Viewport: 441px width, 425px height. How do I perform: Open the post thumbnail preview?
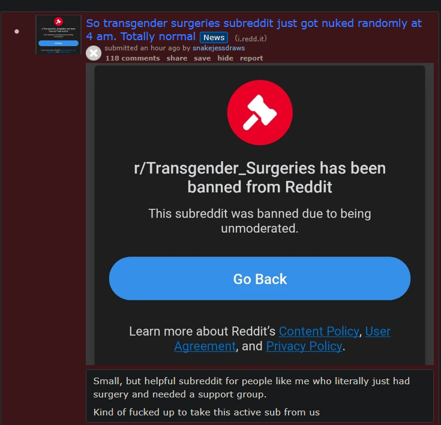[59, 35]
